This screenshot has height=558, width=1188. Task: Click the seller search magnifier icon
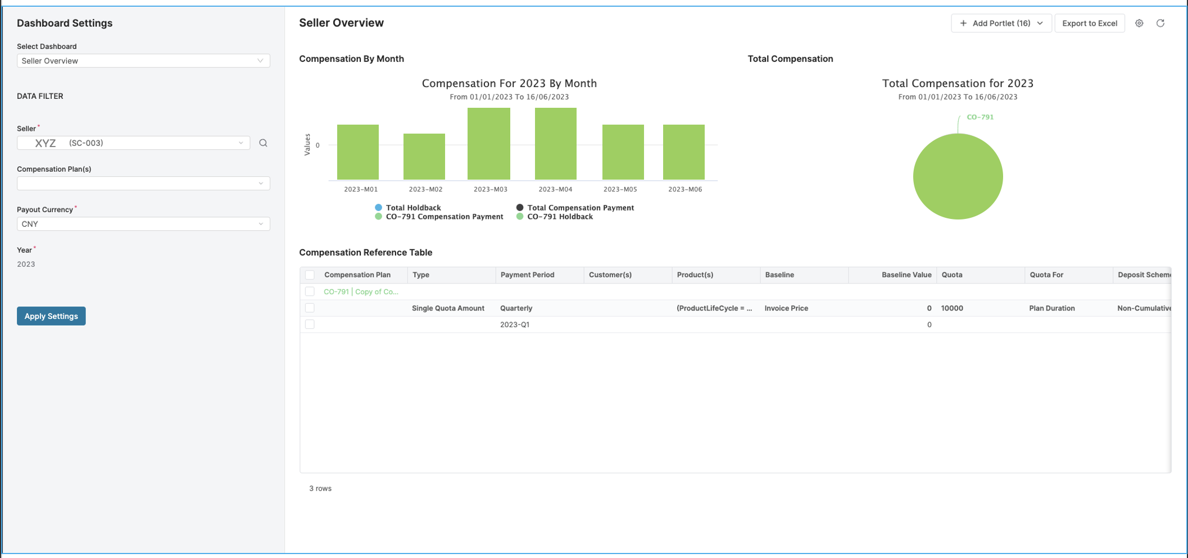coord(263,143)
